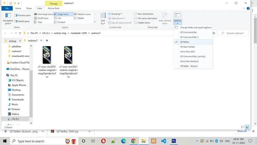Enable QTTabBar - Bottom

point(193,66)
